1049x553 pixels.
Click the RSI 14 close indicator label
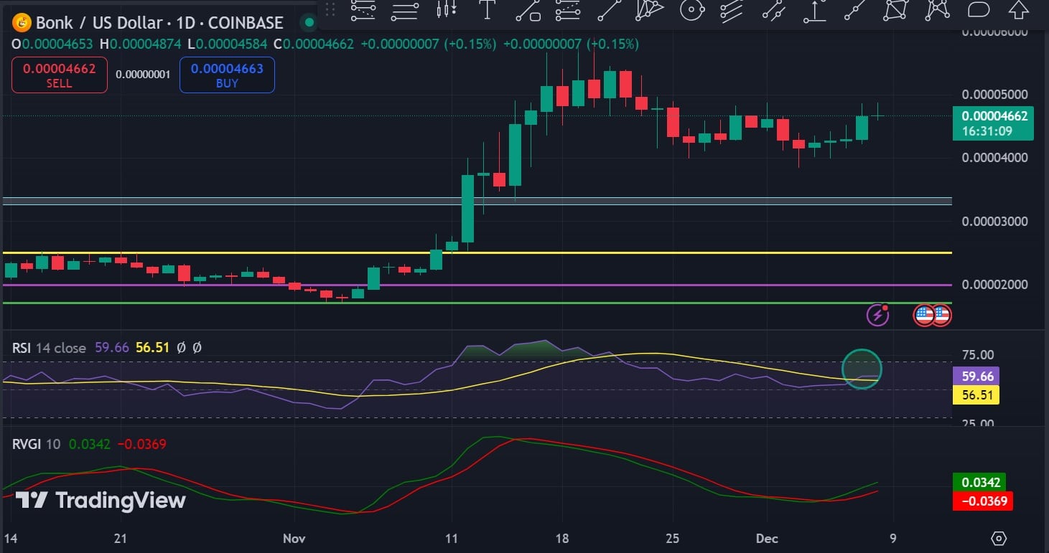click(49, 348)
